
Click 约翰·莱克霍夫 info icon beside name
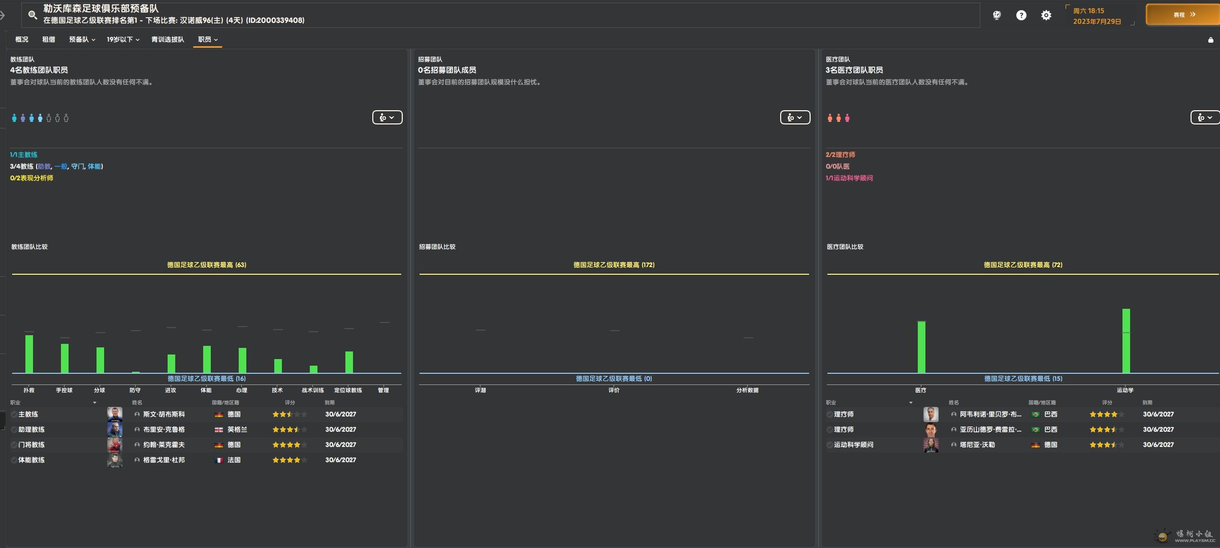point(137,445)
